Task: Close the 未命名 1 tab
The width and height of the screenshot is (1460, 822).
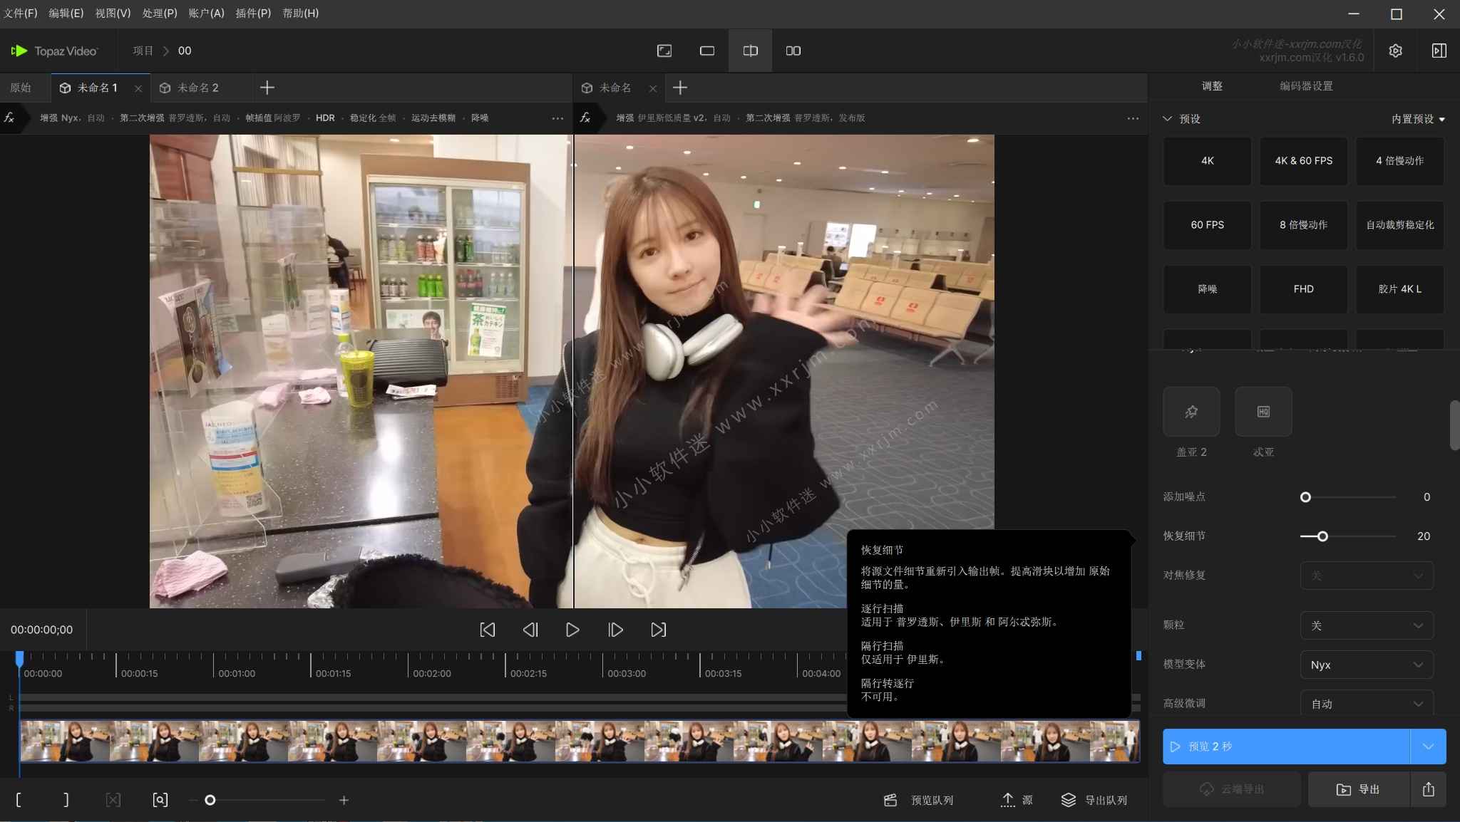Action: click(138, 88)
